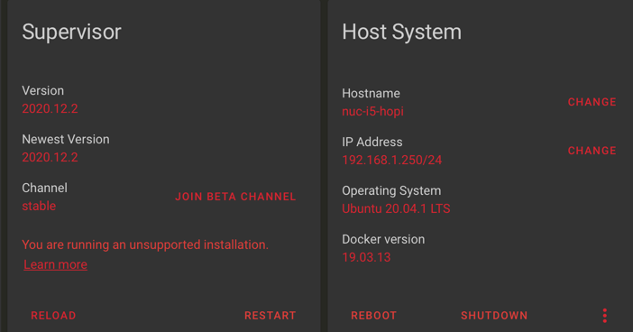Select the Ubuntu 20.04.1 LTS value

(x=396, y=208)
